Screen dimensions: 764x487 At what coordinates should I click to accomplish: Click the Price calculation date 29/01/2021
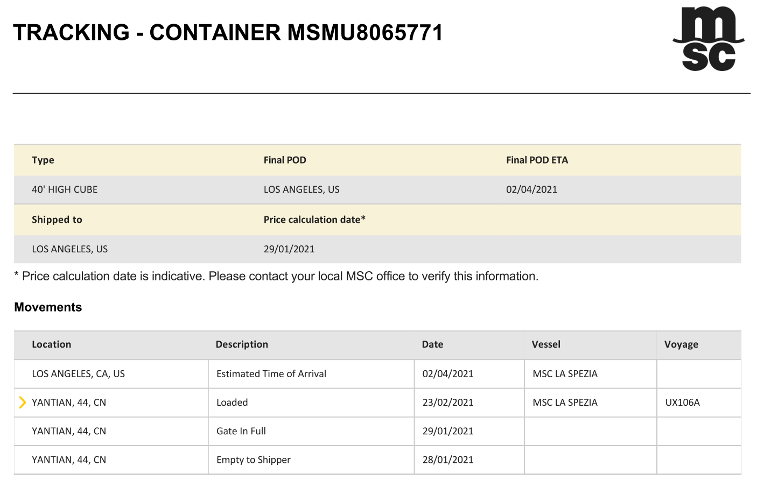coord(289,249)
